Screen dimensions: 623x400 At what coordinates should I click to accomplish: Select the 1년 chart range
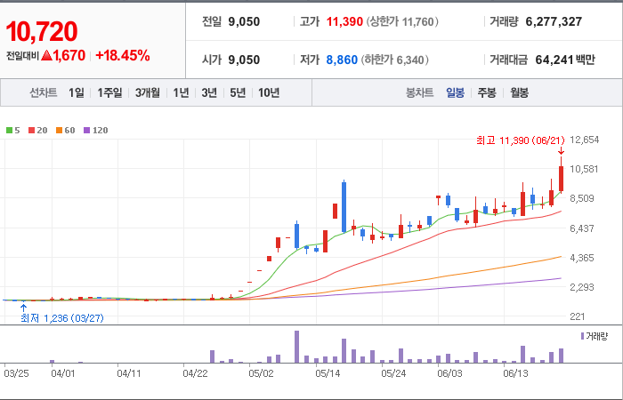coord(181,92)
